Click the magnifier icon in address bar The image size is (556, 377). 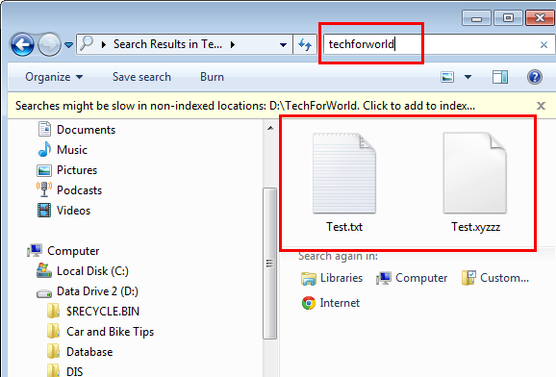click(x=87, y=43)
